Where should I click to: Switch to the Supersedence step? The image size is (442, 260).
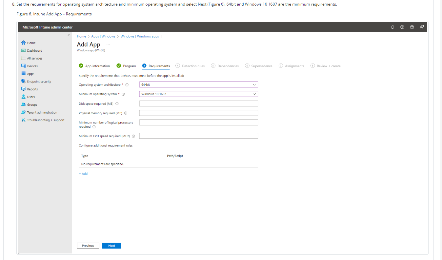(x=259, y=66)
